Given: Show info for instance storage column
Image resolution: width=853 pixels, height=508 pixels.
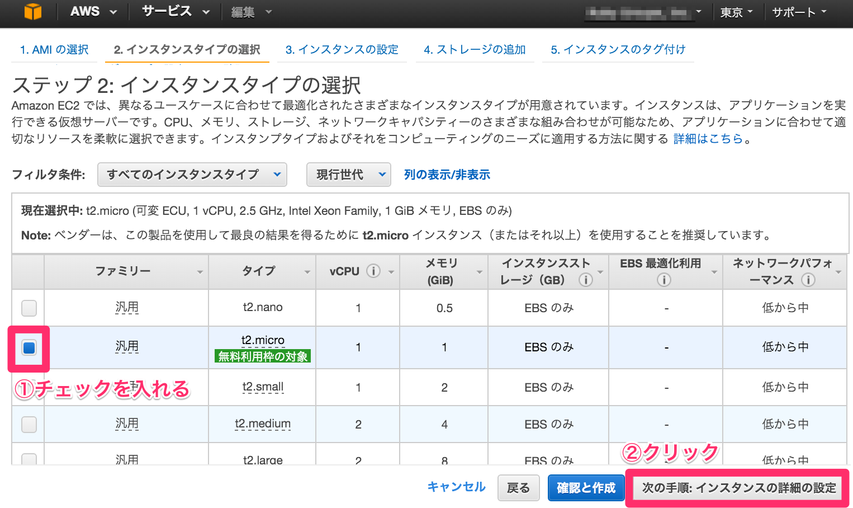Looking at the screenshot, I should tap(585, 280).
